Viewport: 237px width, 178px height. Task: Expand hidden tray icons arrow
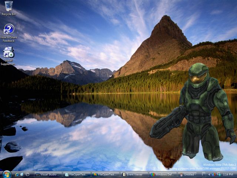click(x=209, y=175)
